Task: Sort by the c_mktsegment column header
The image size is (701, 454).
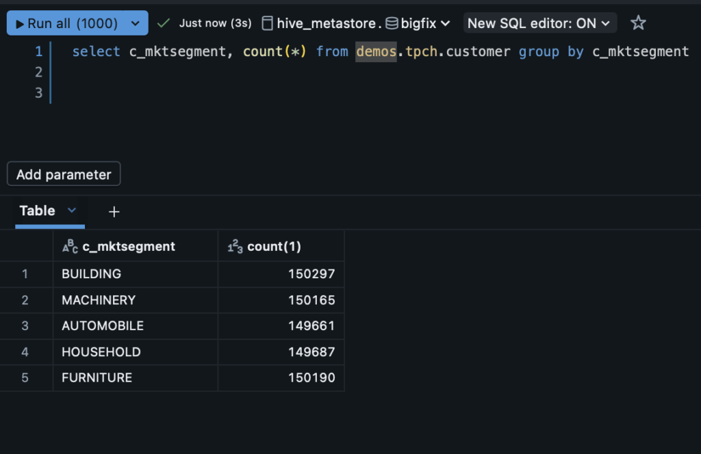Action: (x=129, y=247)
